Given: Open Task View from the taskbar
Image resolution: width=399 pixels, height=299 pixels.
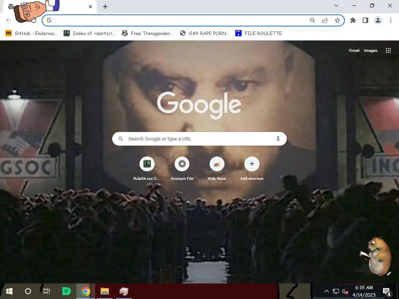Looking at the screenshot, I should point(47,291).
